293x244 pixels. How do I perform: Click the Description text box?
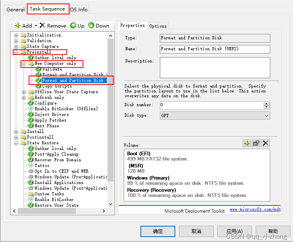point(215,68)
